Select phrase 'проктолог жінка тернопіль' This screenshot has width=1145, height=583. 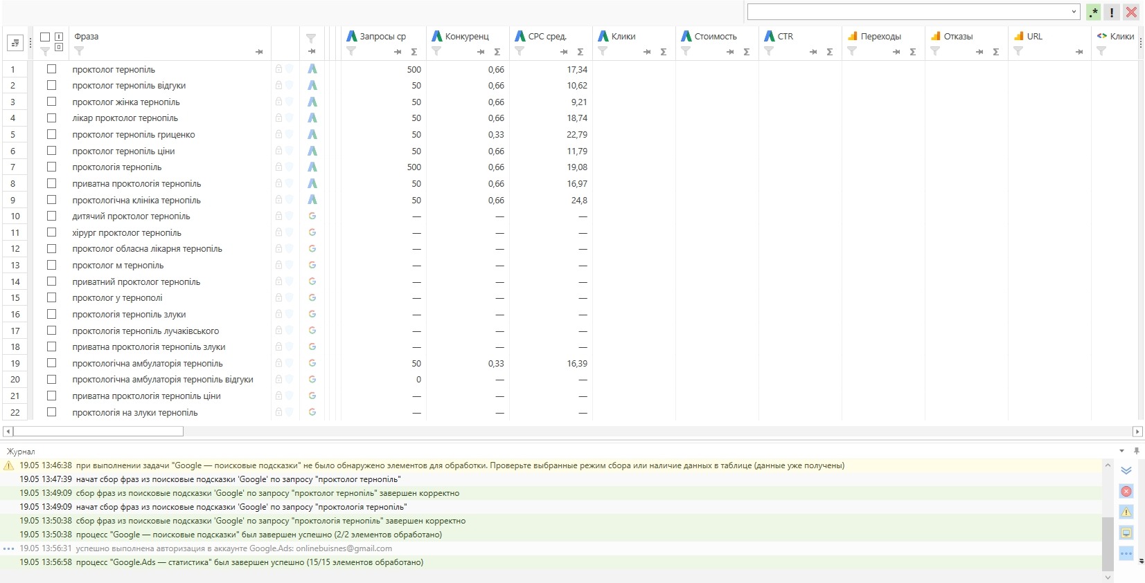[126, 102]
